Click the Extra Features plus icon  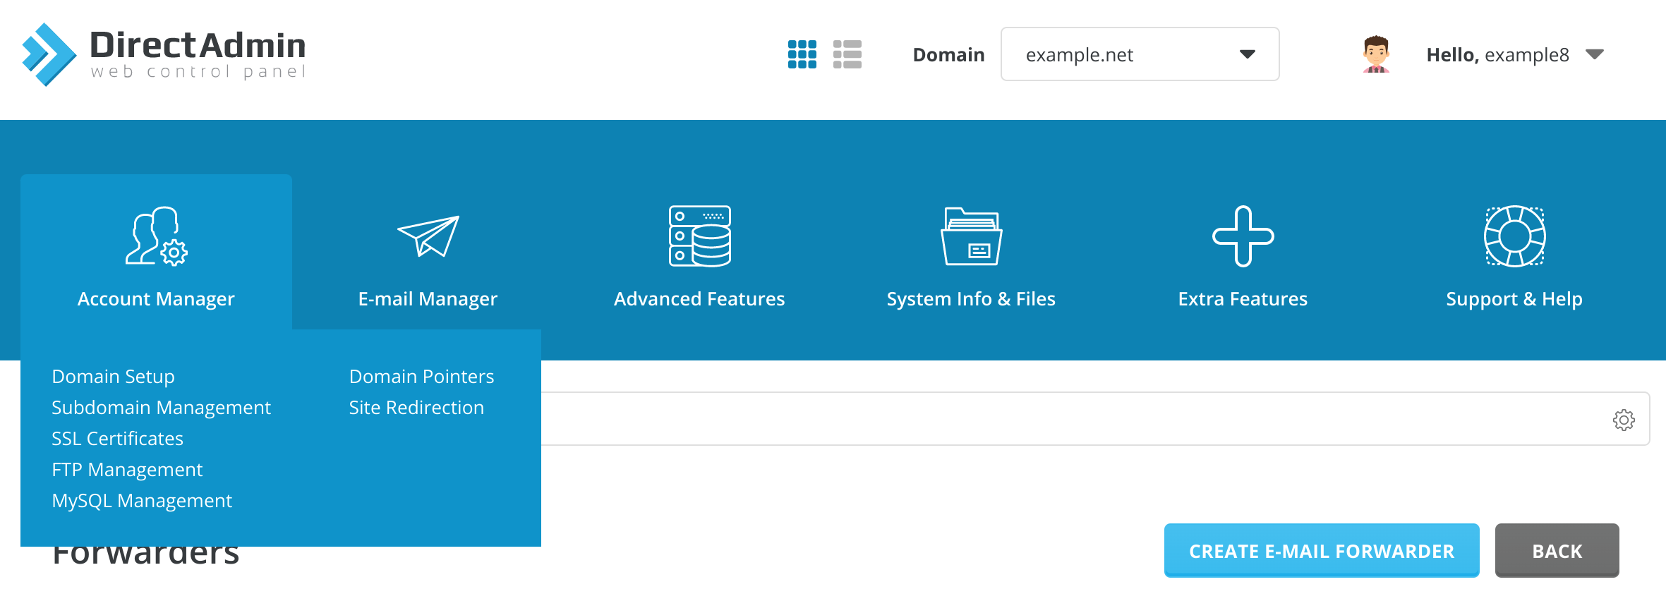(x=1243, y=236)
